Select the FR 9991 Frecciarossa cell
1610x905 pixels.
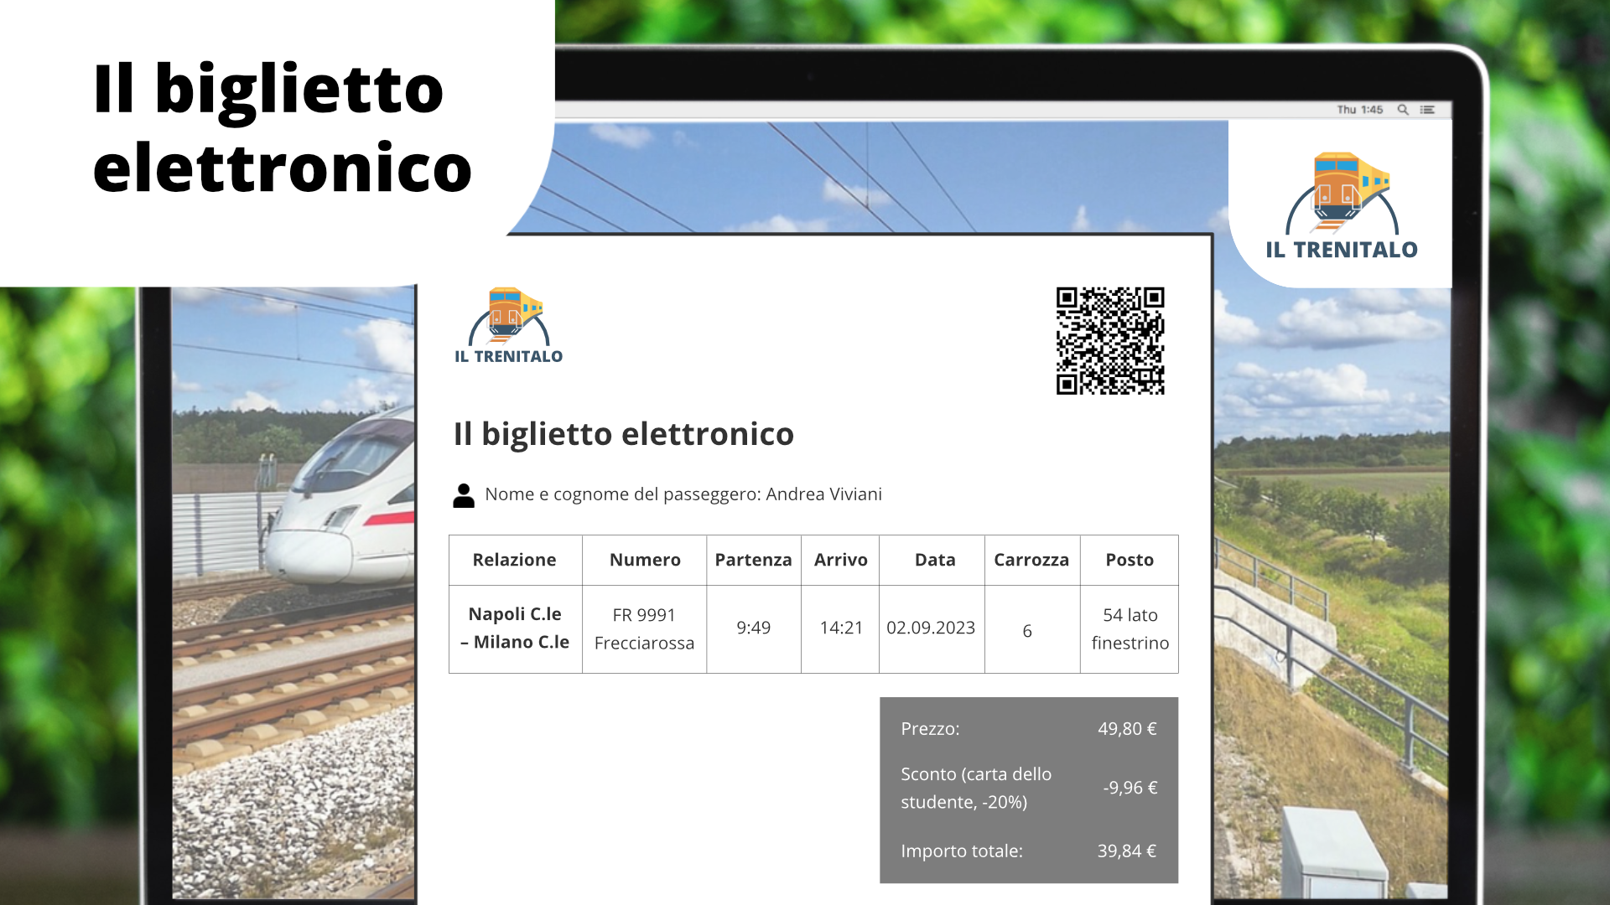click(x=644, y=628)
